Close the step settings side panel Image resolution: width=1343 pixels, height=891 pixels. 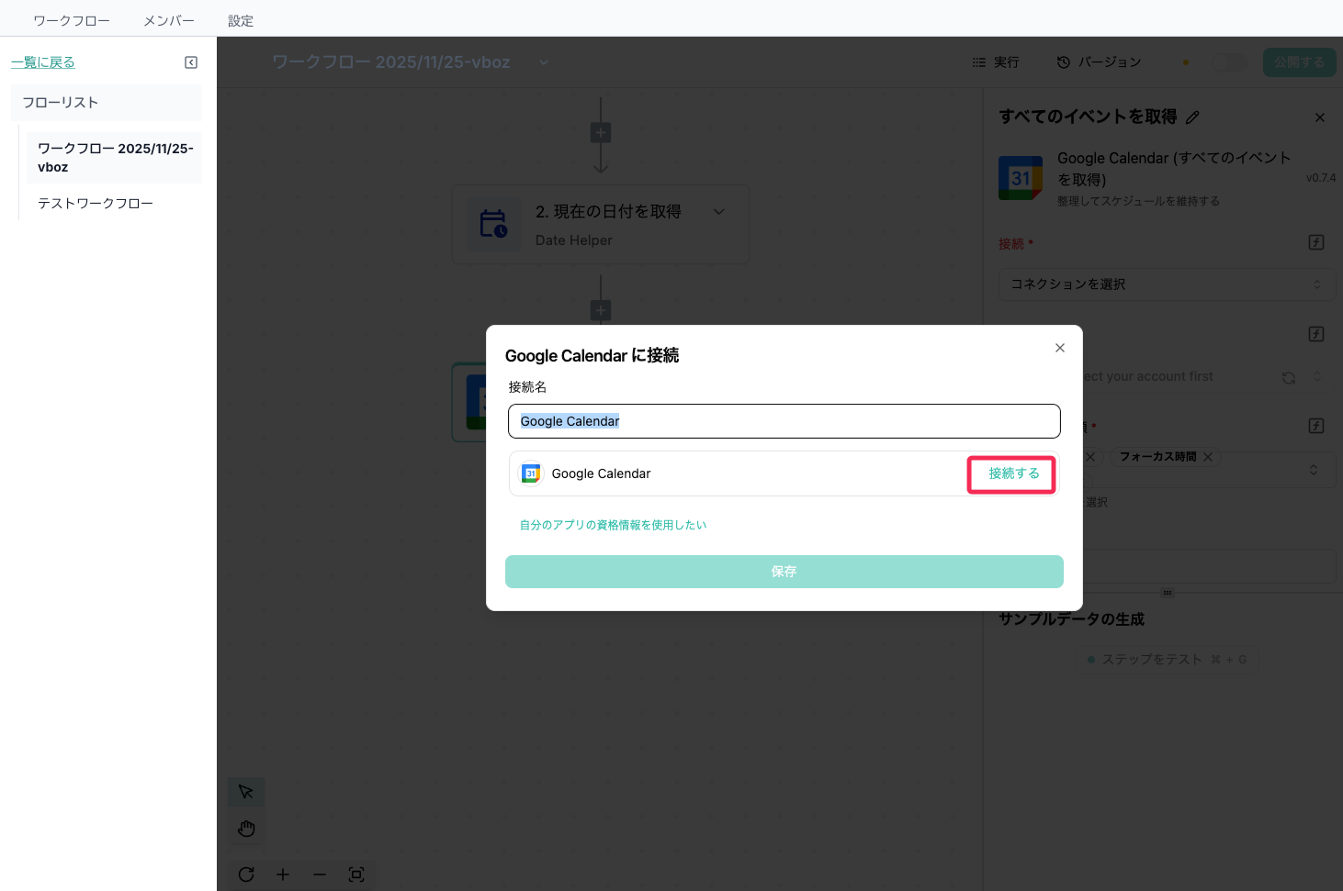pos(1320,117)
